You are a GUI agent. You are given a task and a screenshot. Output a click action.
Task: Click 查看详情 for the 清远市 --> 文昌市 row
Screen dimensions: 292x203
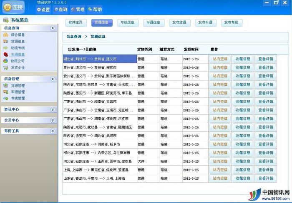click(x=266, y=102)
